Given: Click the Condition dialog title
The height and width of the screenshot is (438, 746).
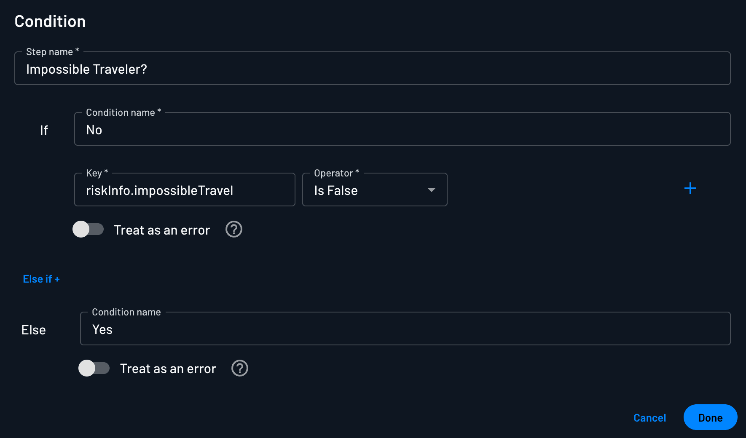Looking at the screenshot, I should tap(50, 21).
